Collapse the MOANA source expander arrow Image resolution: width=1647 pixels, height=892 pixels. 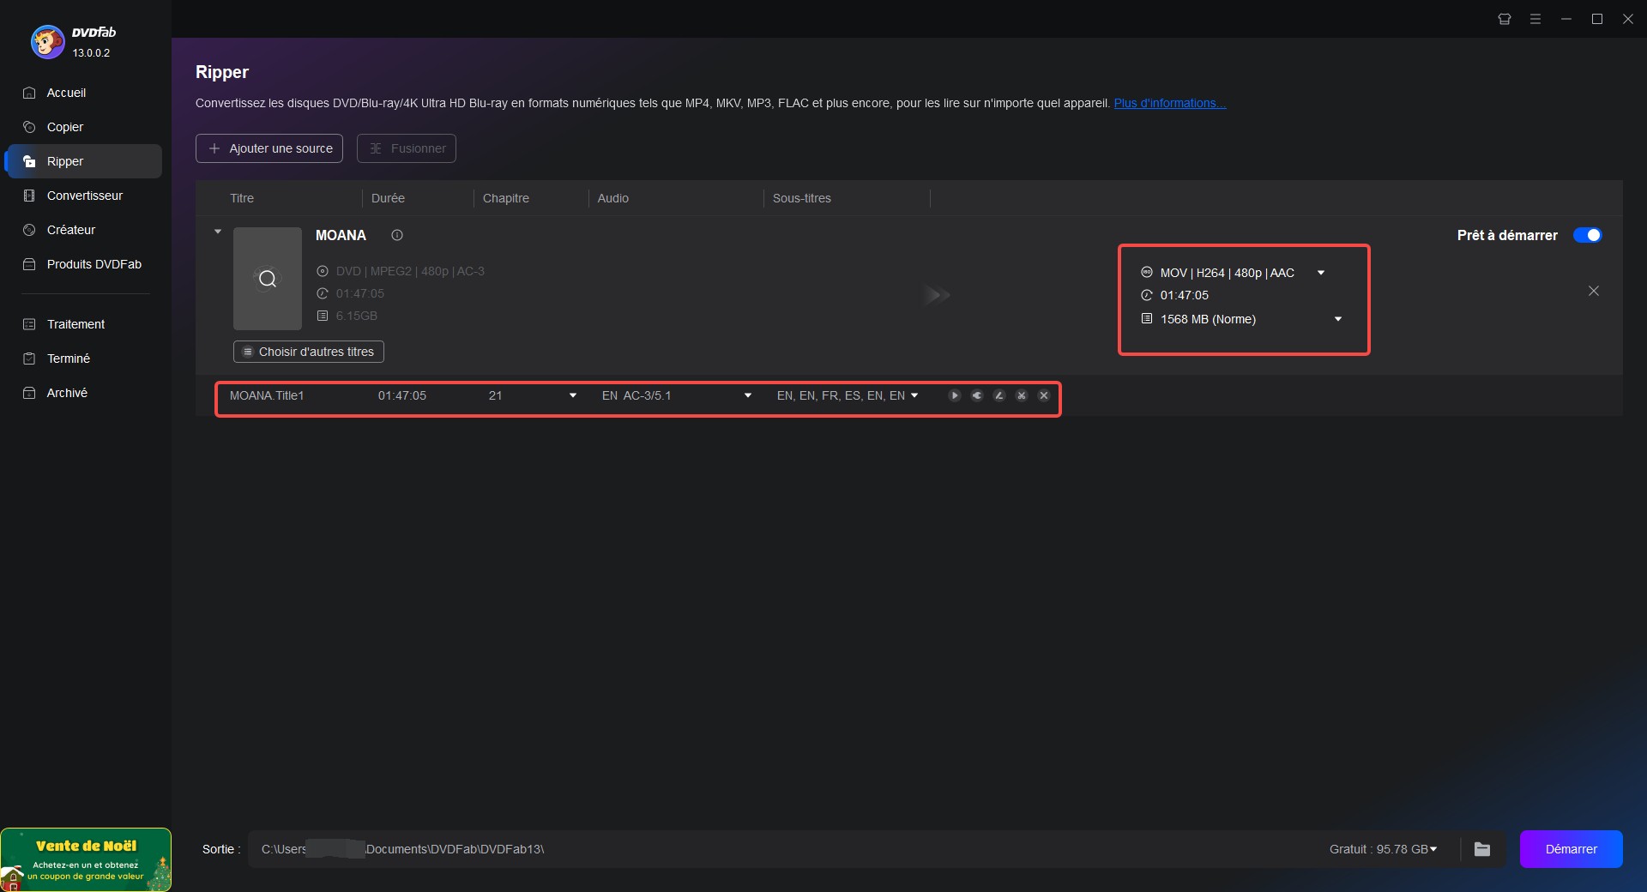[x=218, y=232]
